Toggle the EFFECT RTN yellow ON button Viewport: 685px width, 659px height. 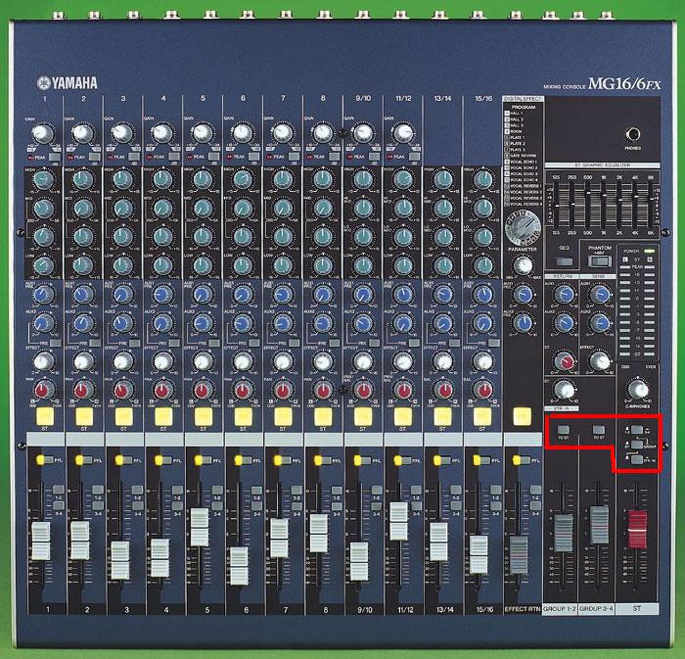[522, 416]
